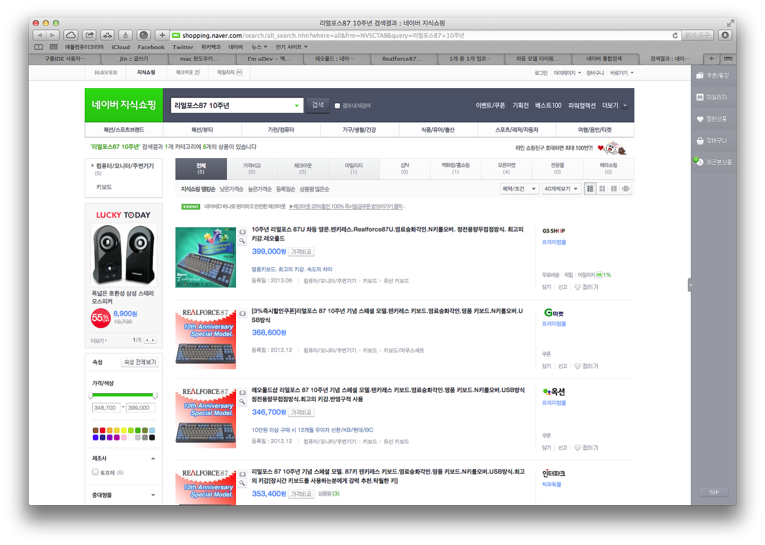Switch to the Realforce87 browser tab
This screenshot has width=765, height=545.
pos(401,59)
